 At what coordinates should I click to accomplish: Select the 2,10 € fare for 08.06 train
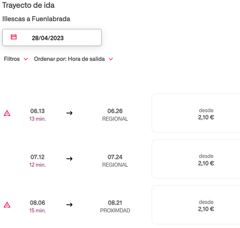pyautogui.click(x=196, y=205)
